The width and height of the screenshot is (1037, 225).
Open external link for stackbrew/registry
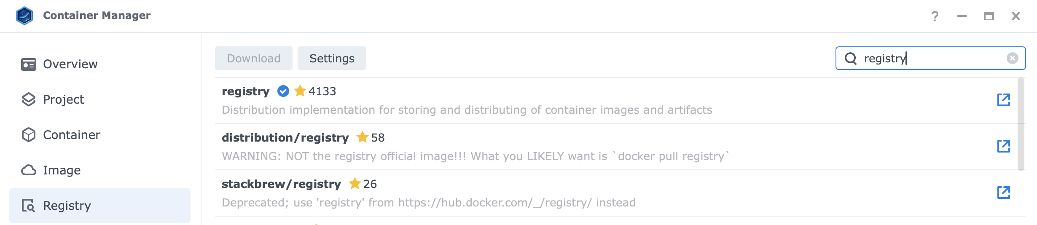[x=1004, y=193]
